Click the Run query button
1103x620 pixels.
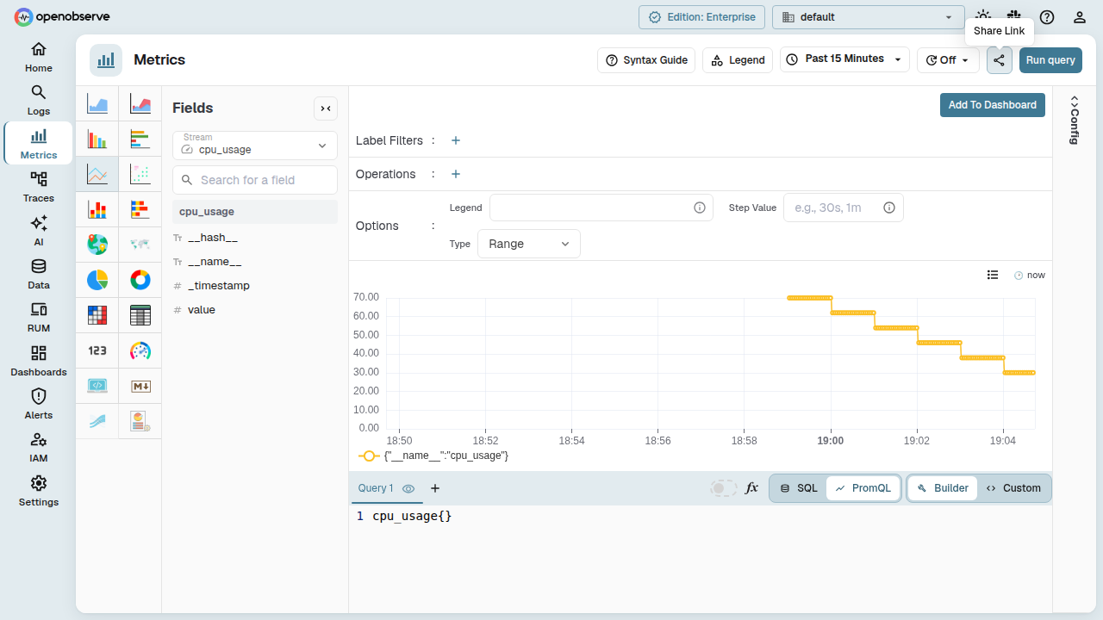click(1050, 60)
